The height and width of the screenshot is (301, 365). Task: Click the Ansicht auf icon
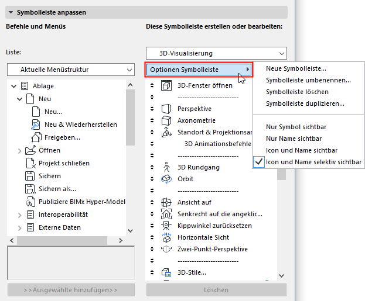166,202
